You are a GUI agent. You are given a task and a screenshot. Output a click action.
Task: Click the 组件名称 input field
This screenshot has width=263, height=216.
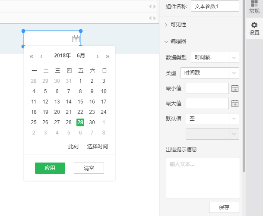pyautogui.click(x=215, y=6)
